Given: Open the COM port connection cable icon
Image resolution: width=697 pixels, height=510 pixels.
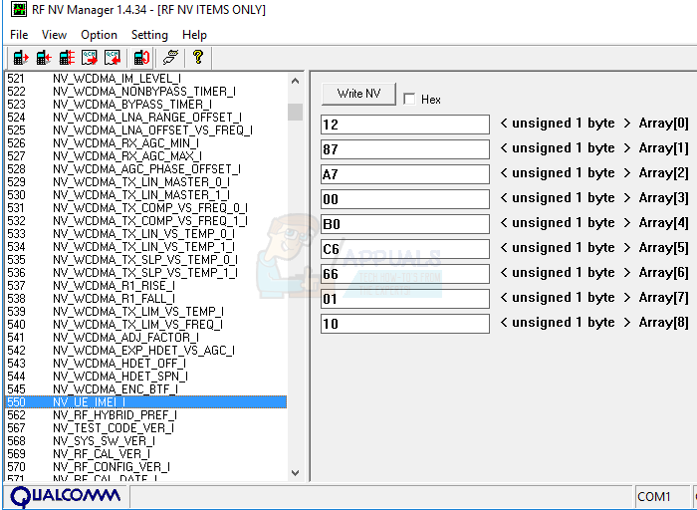Looking at the screenshot, I should pos(170,58).
